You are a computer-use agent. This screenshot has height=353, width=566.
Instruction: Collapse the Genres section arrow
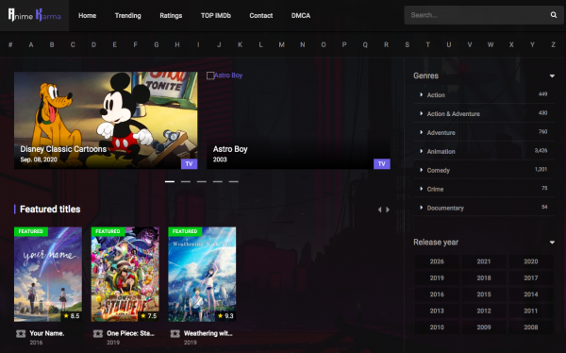coord(552,76)
